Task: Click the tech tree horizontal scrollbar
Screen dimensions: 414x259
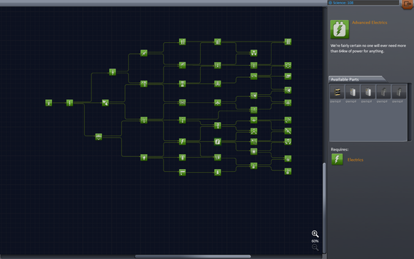Action: 193,256
